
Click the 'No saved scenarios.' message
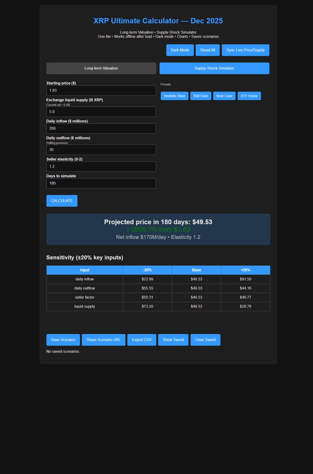pos(63,351)
